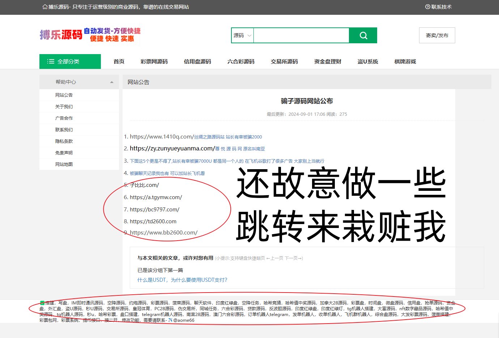Click the zy.zunyueyuanma.com link
Image resolution: width=499 pixels, height=338 pixels.
172,149
